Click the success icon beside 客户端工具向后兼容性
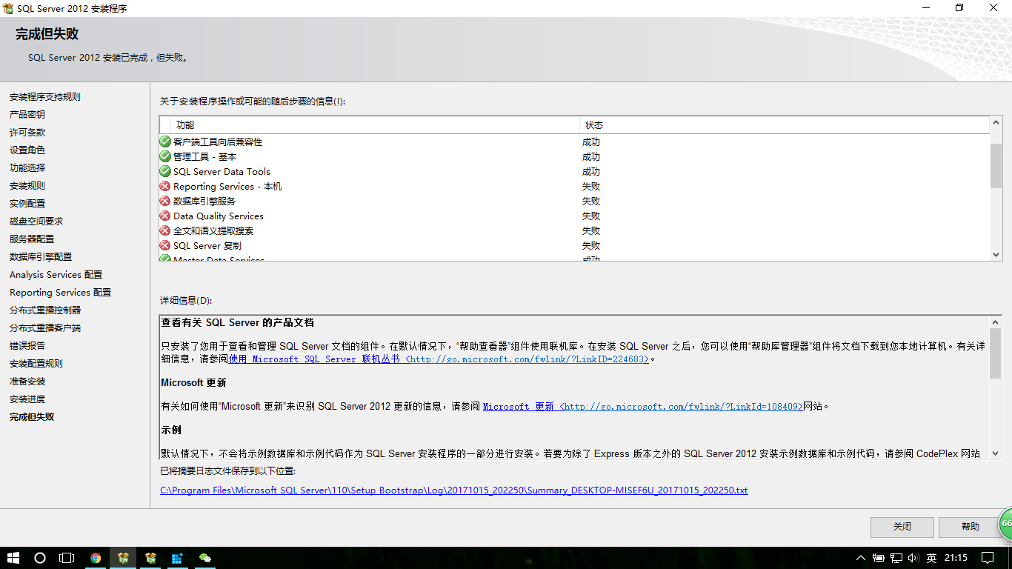This screenshot has width=1012, height=569. tap(165, 142)
